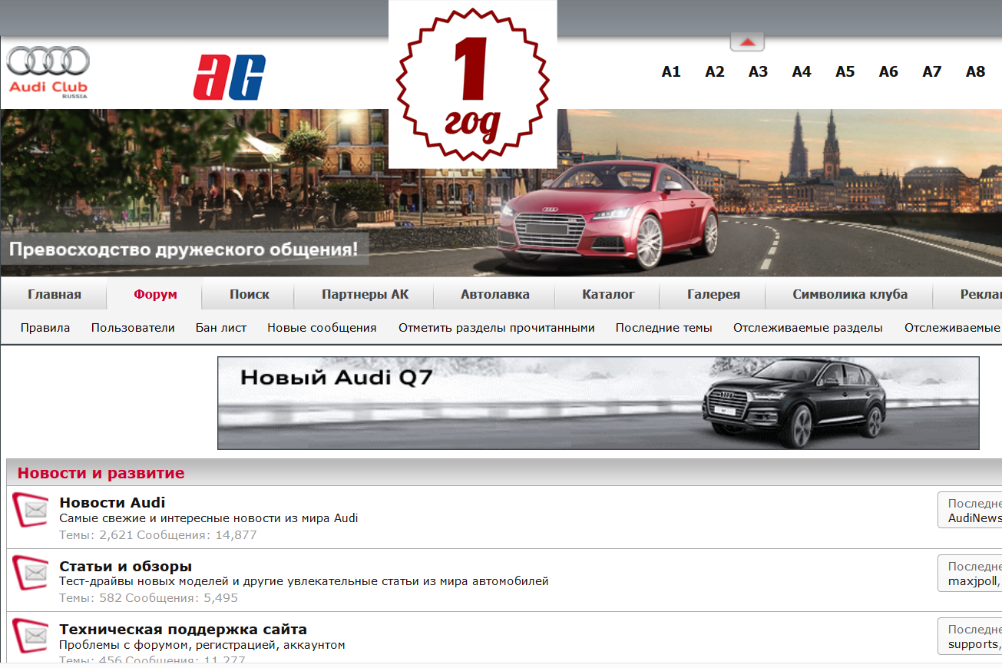Open the Новости и развитие category

pos(101,473)
